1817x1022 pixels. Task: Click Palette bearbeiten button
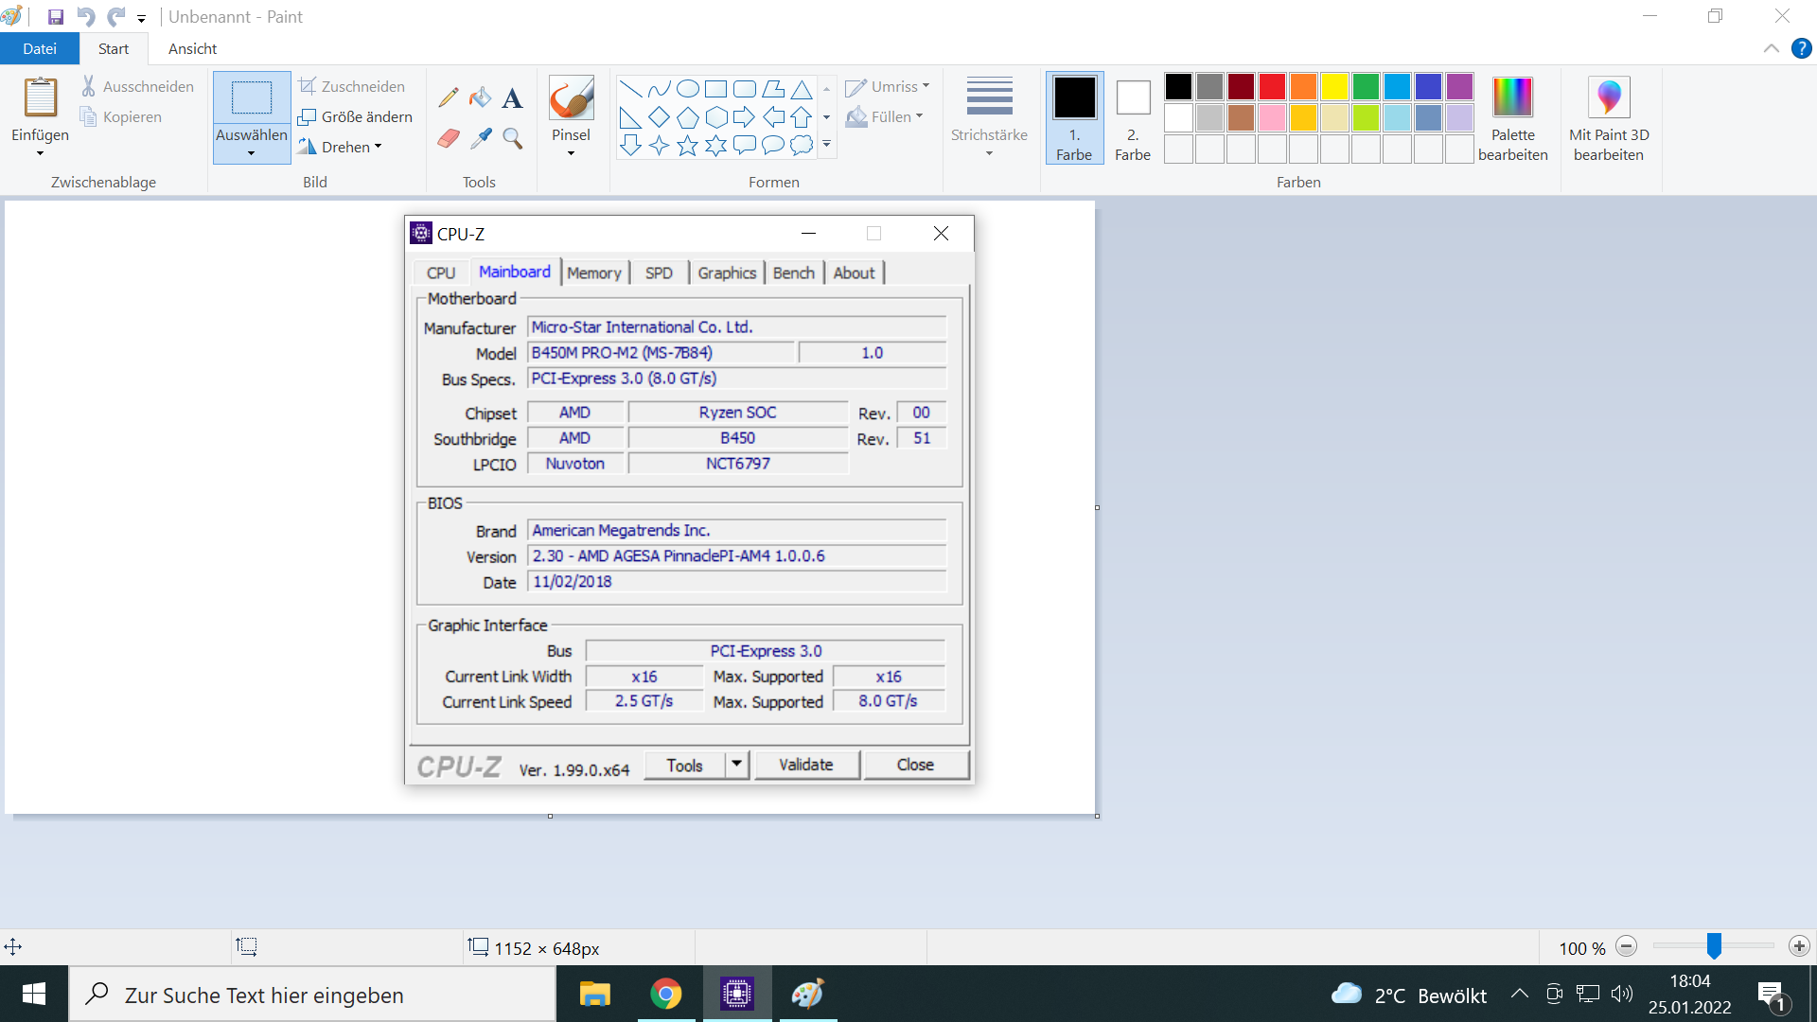1512,117
